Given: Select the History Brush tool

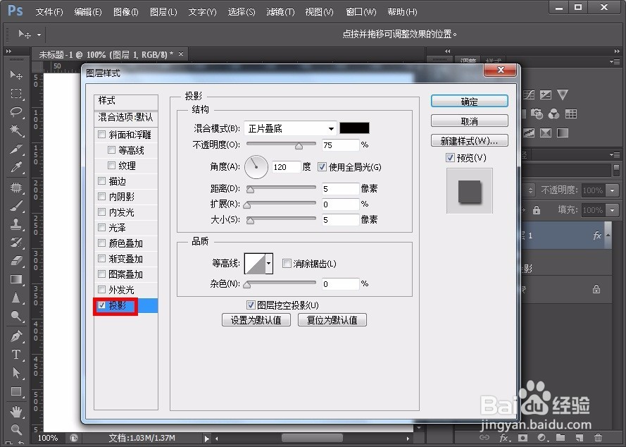Looking at the screenshot, I should 16,243.
